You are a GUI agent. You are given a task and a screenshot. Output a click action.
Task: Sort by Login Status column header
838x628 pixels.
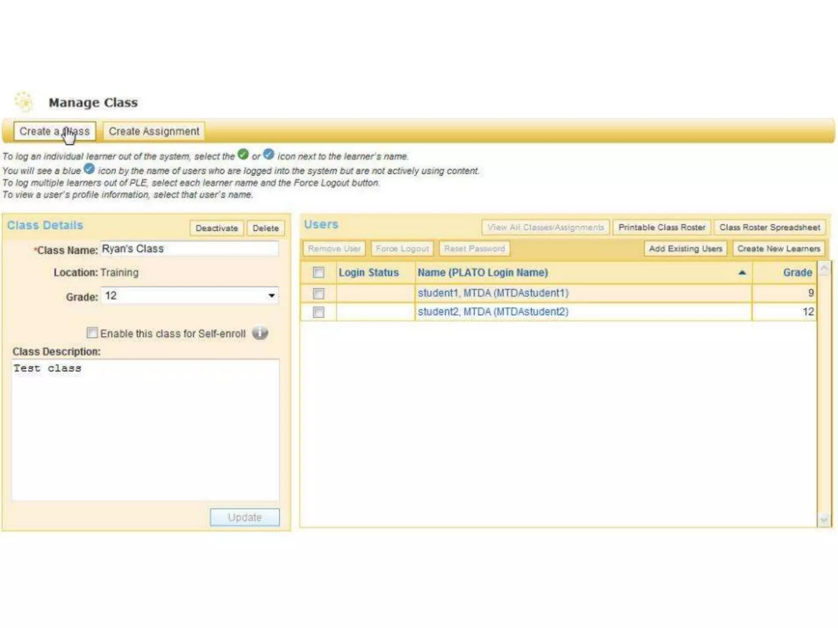click(x=368, y=273)
